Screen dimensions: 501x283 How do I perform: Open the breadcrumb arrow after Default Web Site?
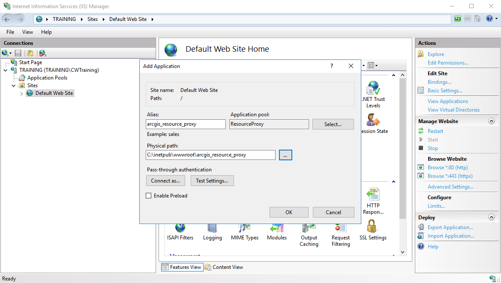[153, 19]
